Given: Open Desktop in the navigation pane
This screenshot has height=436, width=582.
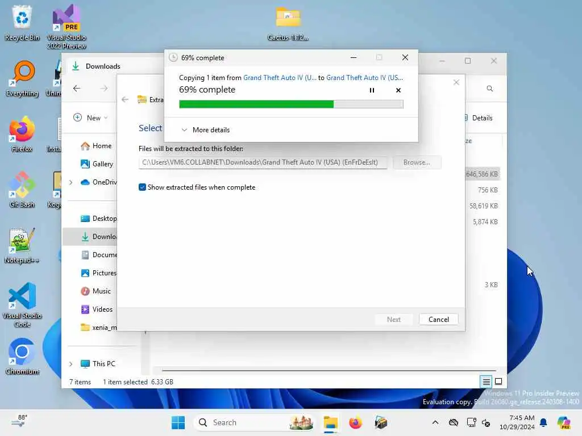Looking at the screenshot, I should pyautogui.click(x=99, y=219).
